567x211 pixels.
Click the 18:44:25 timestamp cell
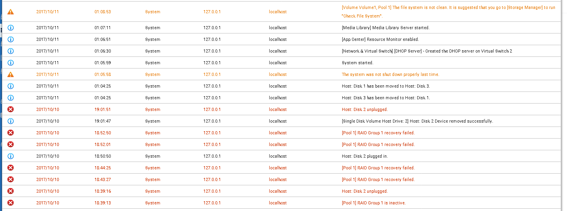(103, 168)
